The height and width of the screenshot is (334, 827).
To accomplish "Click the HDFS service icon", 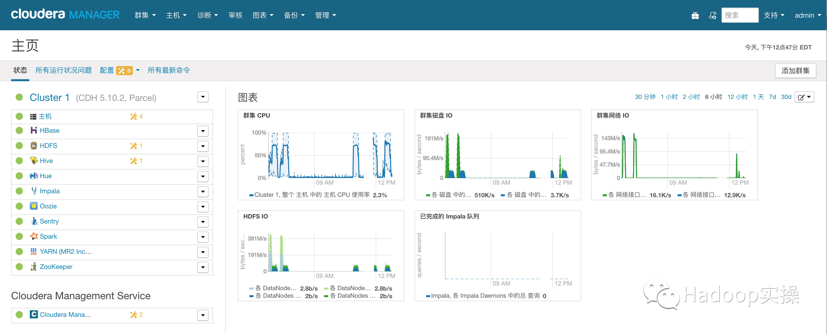I will point(34,145).
